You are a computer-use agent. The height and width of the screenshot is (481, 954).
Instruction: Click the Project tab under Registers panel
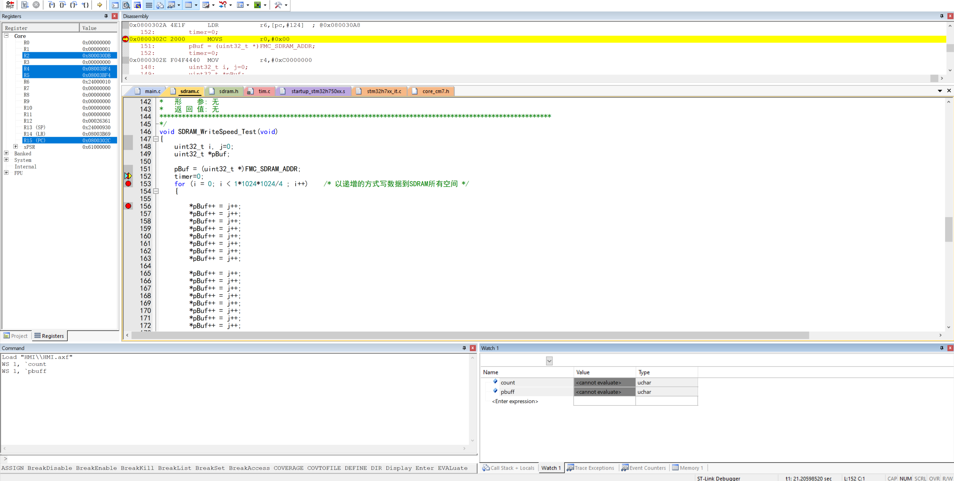tap(16, 336)
